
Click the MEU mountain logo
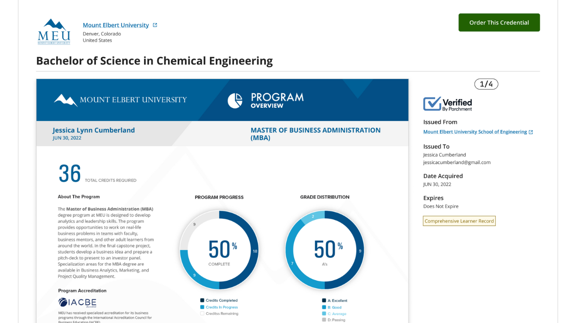[54, 31]
